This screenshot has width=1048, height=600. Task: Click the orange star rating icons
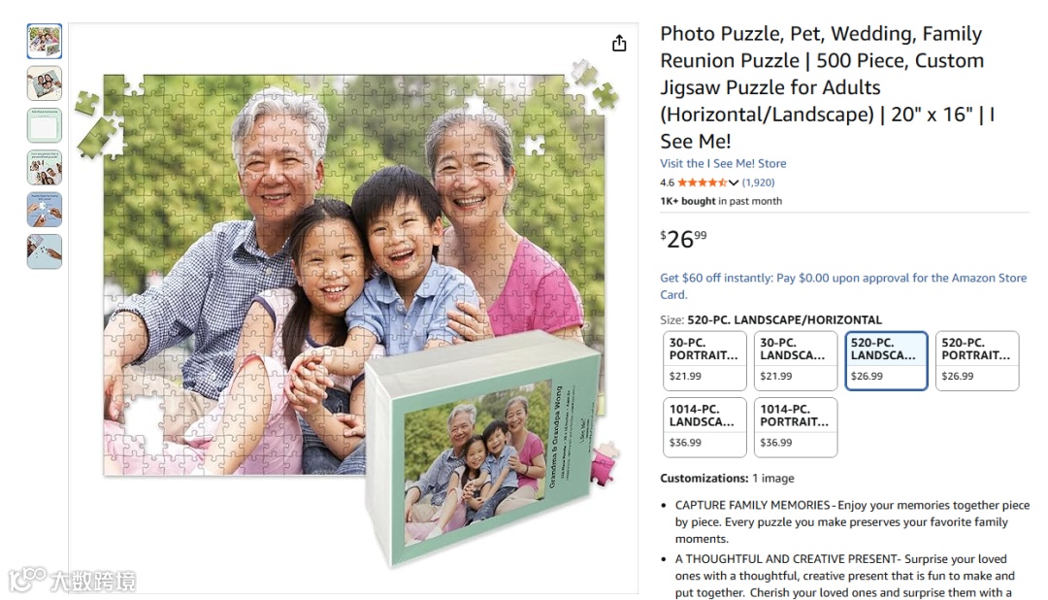[x=702, y=183]
